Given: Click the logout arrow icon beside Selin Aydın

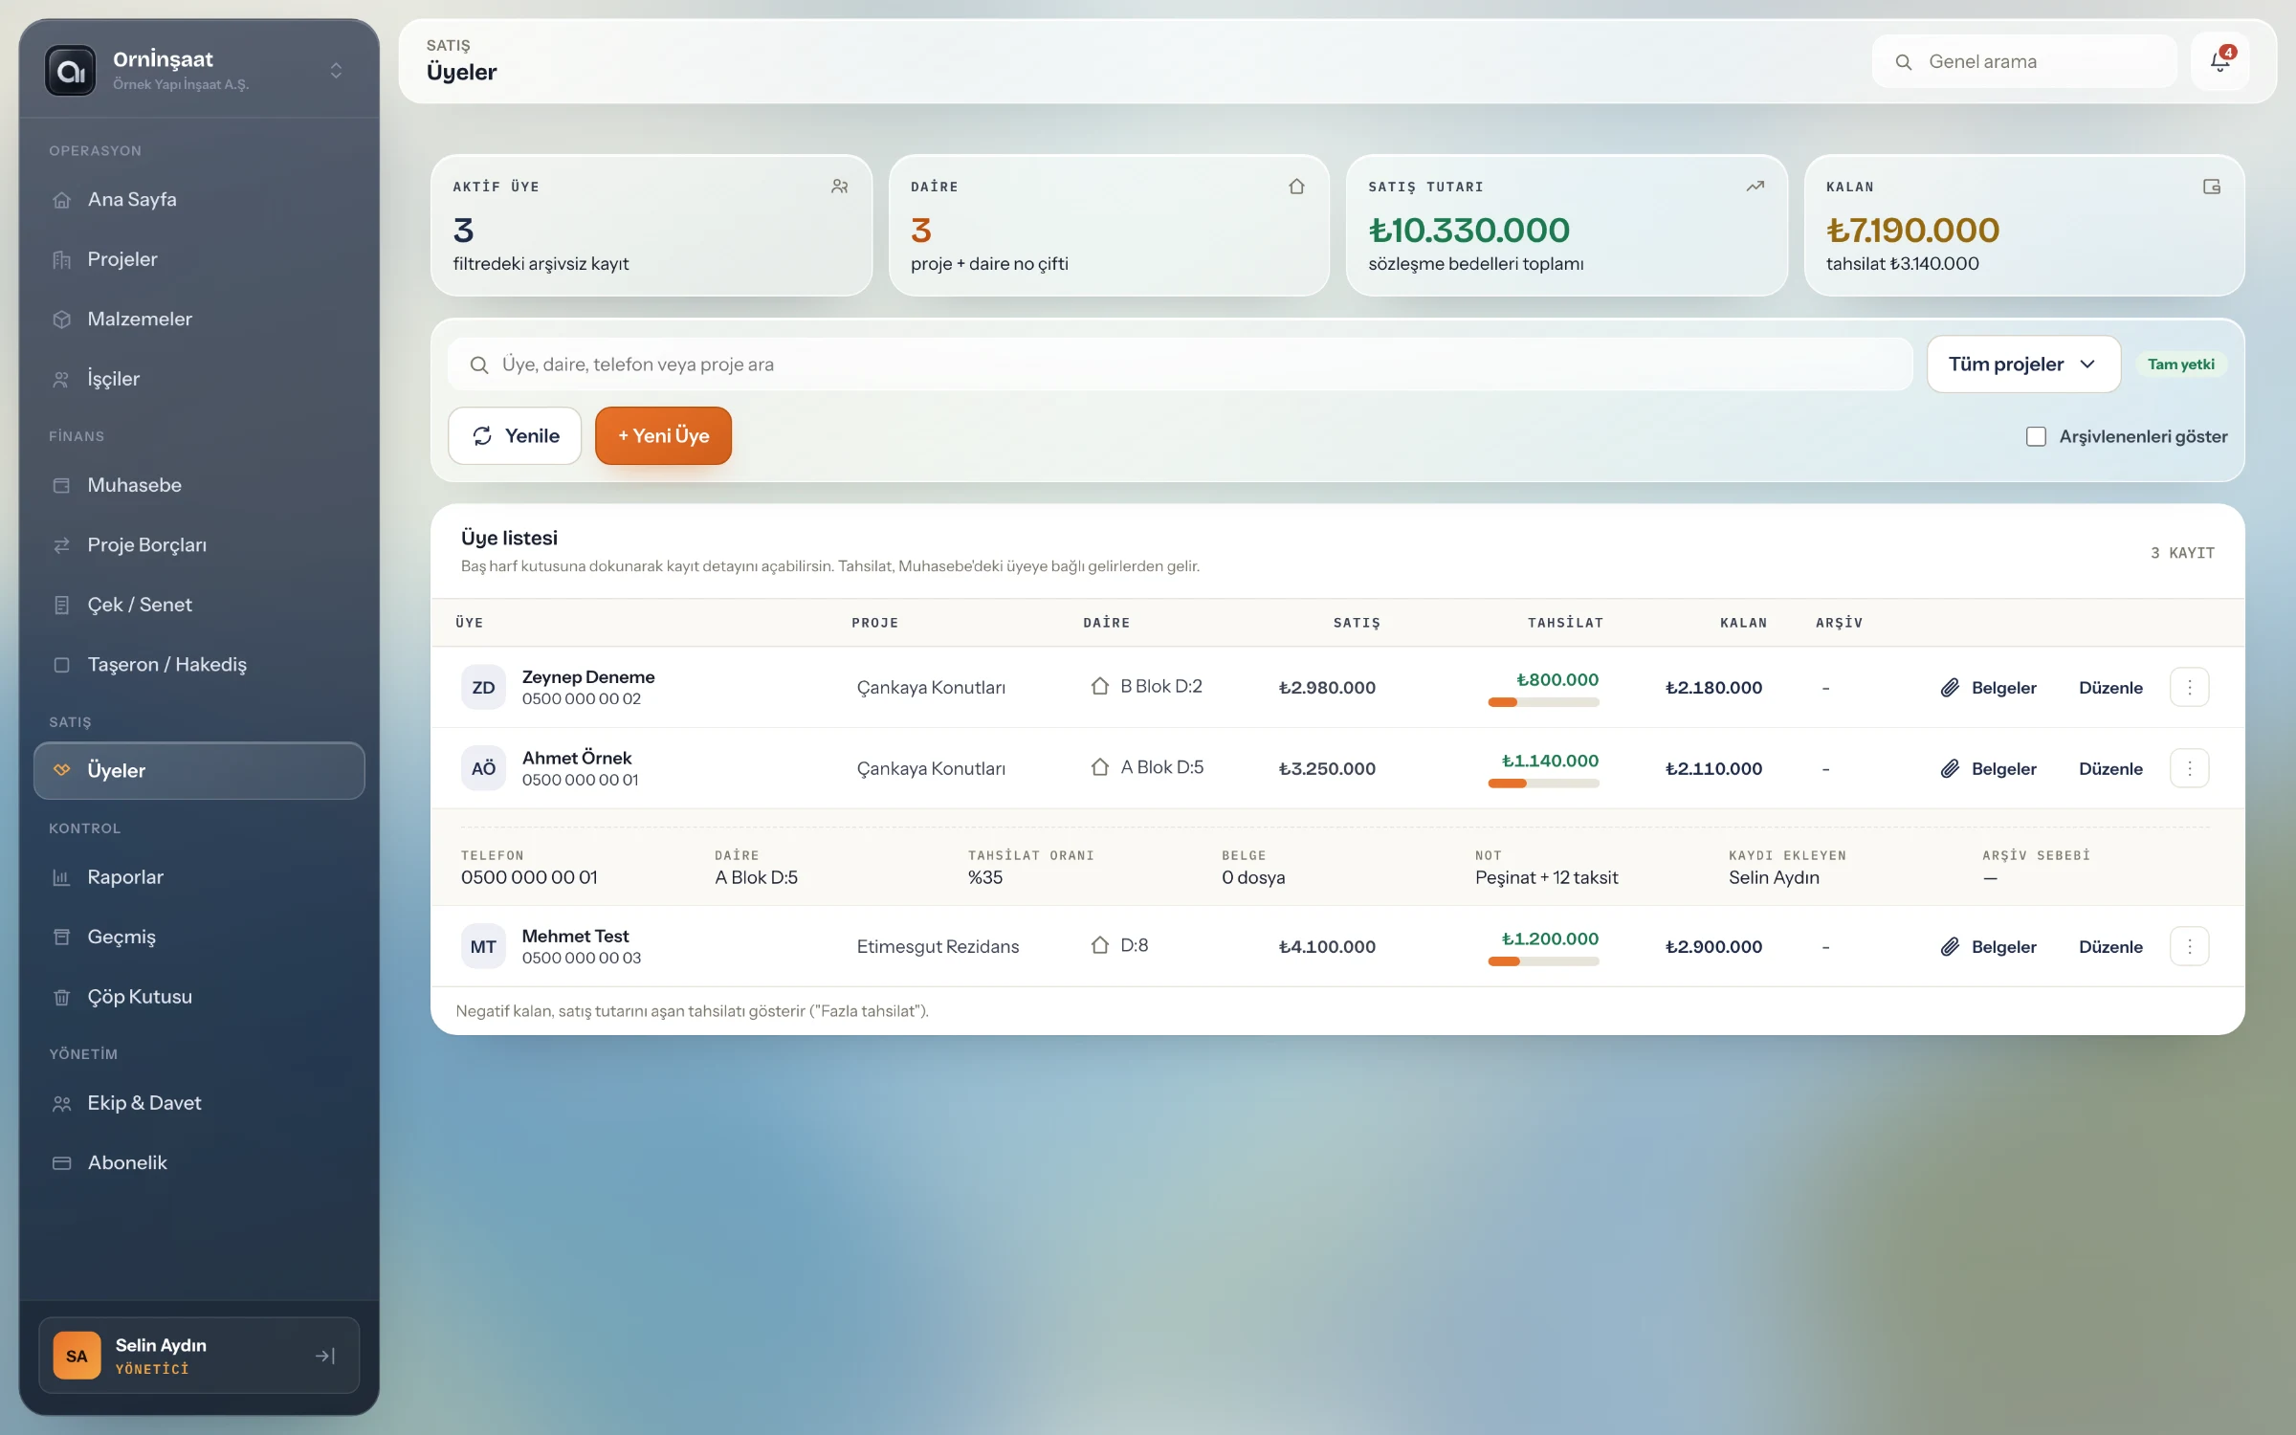Looking at the screenshot, I should (325, 1356).
